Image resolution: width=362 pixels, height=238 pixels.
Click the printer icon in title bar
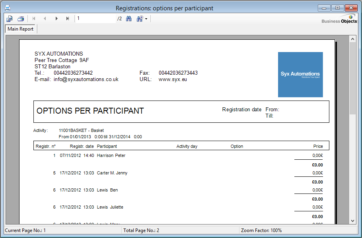7,8
